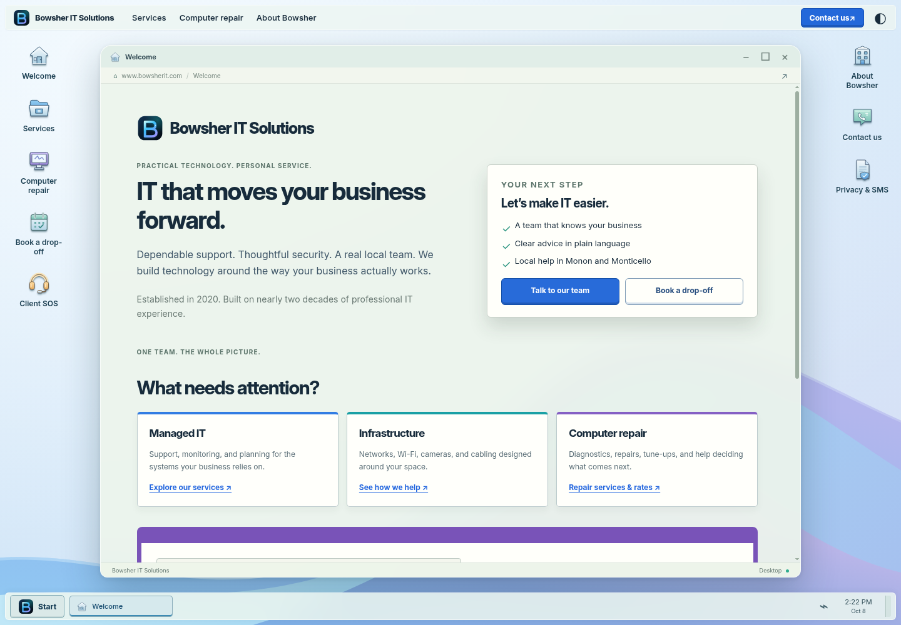Click the Book a drop-off button
Viewport: 901px width, 625px height.
(x=684, y=291)
